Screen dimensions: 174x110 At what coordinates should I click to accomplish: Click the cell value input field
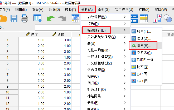click(x=57, y=27)
